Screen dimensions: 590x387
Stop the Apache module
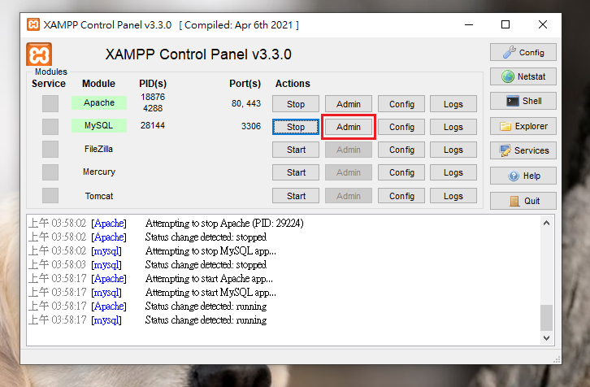point(296,104)
